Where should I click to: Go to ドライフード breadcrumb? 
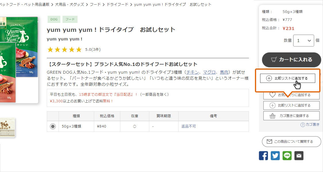coord(117,5)
